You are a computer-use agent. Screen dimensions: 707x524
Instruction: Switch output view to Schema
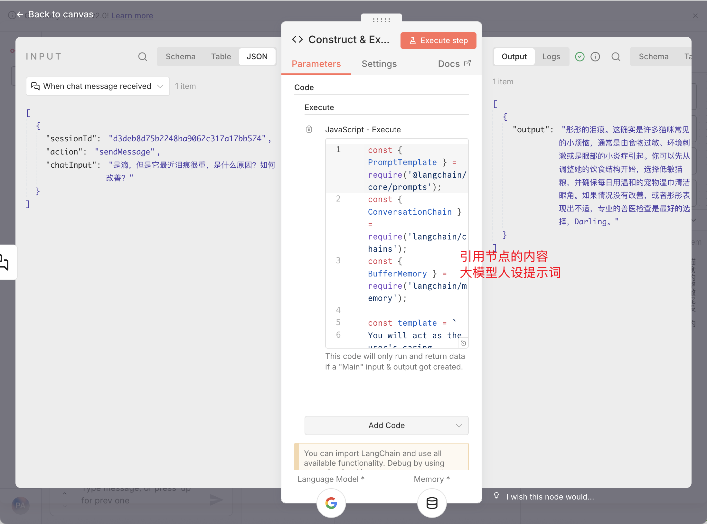(x=653, y=57)
